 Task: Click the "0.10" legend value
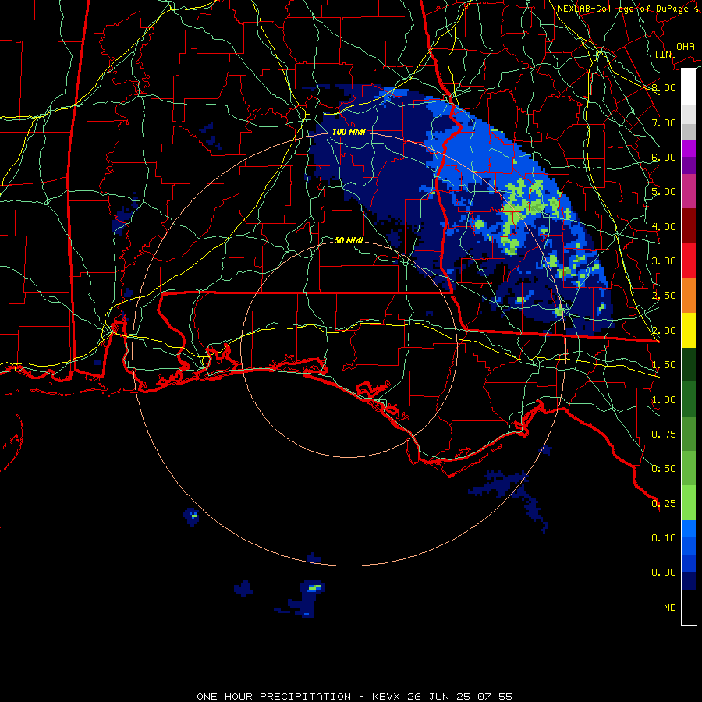(x=664, y=538)
